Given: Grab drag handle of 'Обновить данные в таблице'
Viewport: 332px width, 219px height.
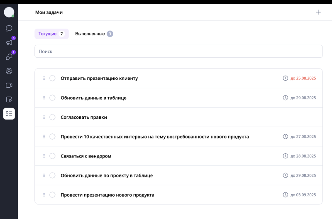Looking at the screenshot, I should (44, 98).
